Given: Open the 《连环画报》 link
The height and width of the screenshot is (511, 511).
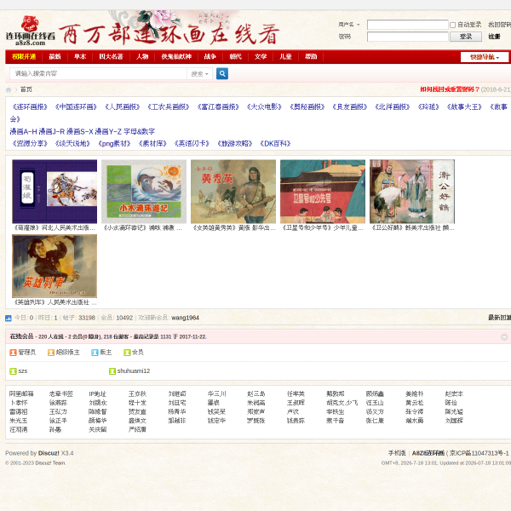Looking at the screenshot, I should pos(30,107).
